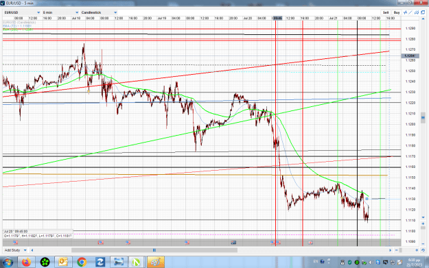Image resolution: width=429 pixels, height=268 pixels.
Task: Click the price scale down arrow
Action: (423, 217)
